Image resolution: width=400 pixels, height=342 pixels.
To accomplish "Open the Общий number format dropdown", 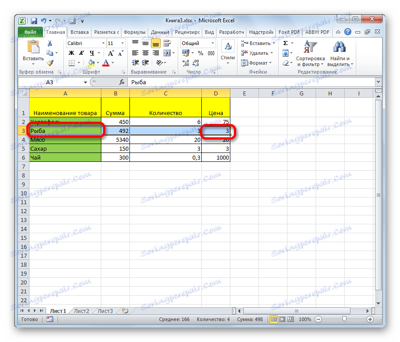I will click(x=212, y=43).
